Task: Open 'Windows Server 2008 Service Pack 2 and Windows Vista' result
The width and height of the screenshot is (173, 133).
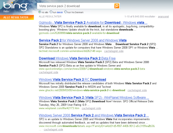Action: (94, 115)
